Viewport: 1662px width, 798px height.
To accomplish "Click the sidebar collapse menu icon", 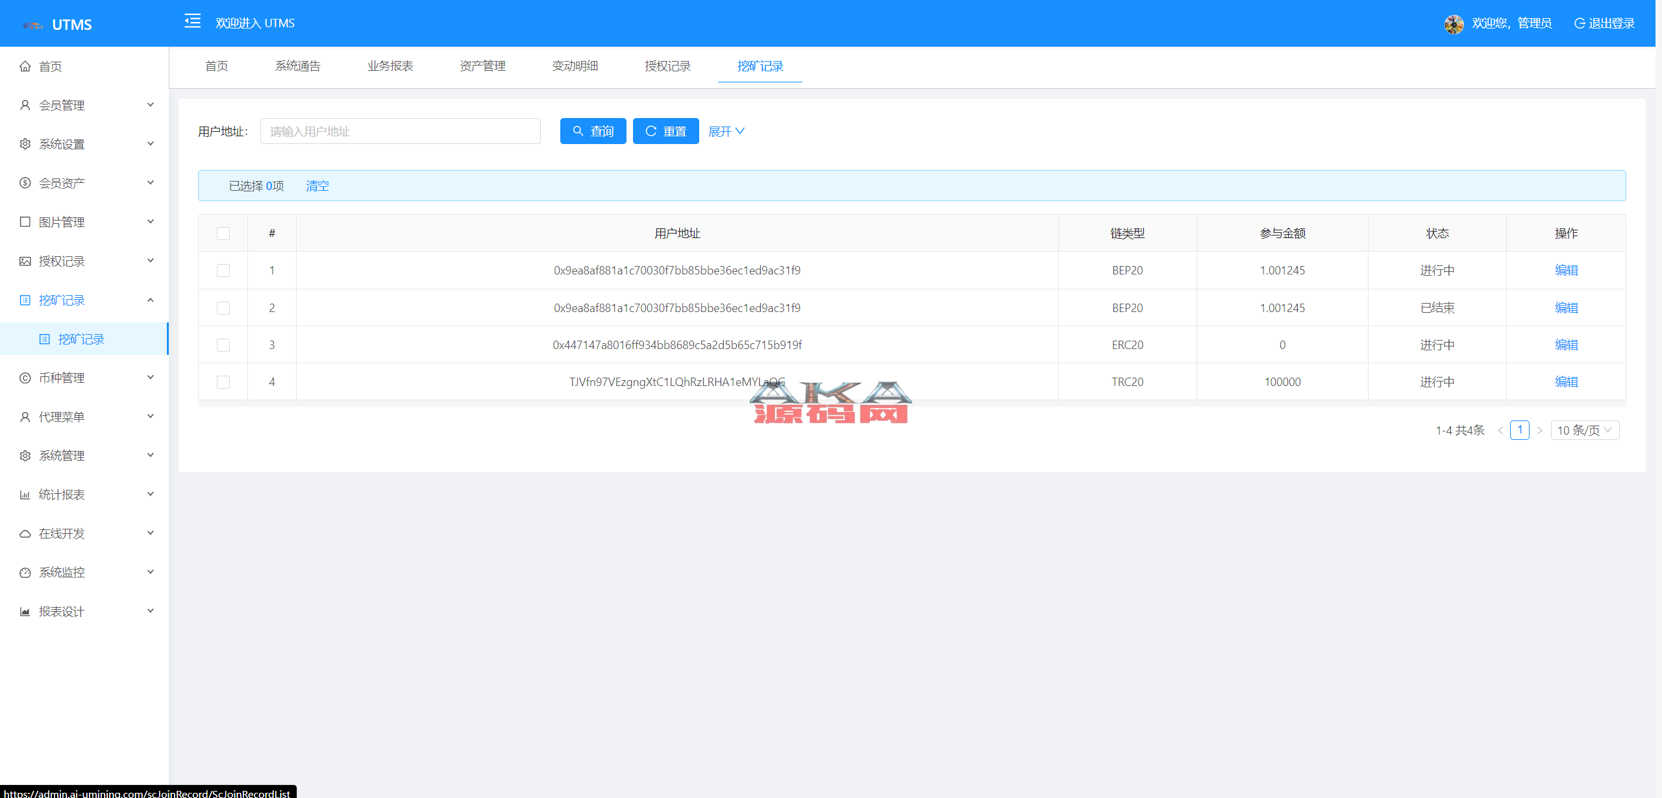I will click(x=192, y=21).
